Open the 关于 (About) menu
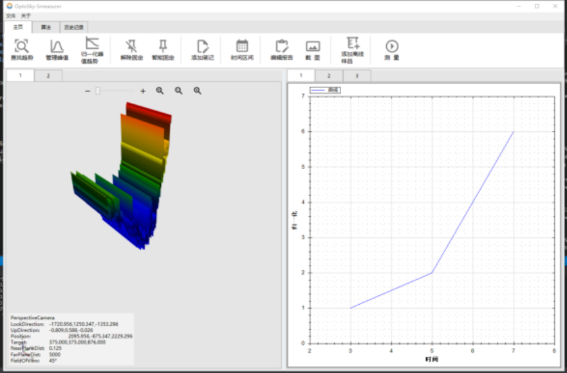Image resolution: width=567 pixels, height=373 pixels. click(x=25, y=15)
